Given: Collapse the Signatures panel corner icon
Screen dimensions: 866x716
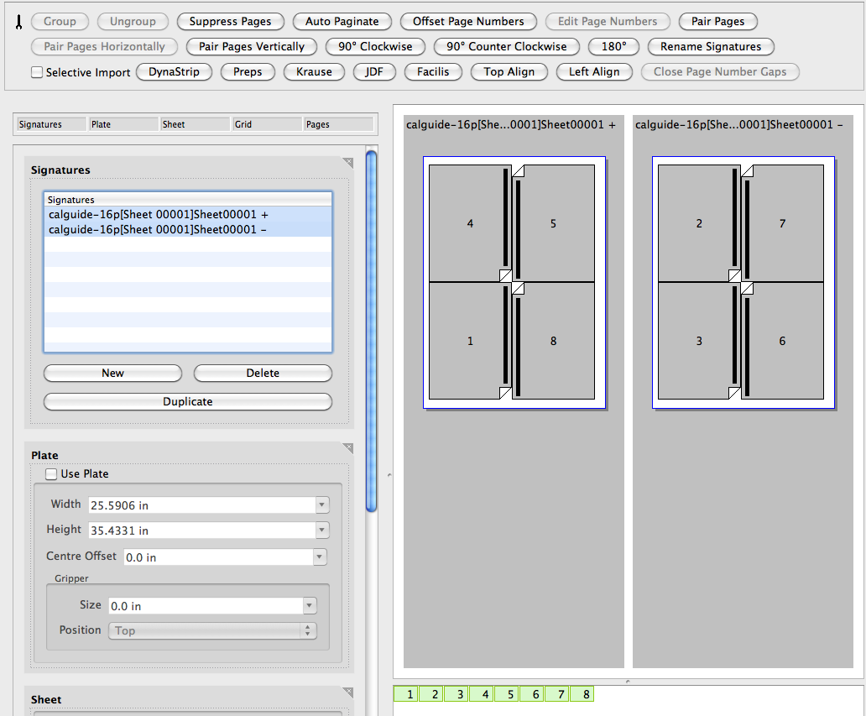Looking at the screenshot, I should pyautogui.click(x=347, y=163).
